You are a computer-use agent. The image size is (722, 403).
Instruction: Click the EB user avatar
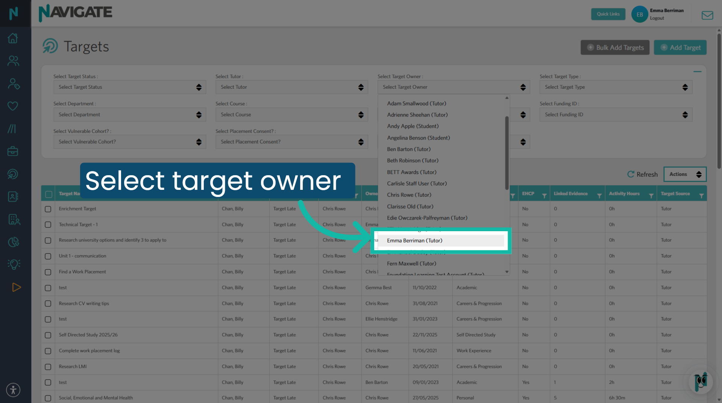coord(639,14)
